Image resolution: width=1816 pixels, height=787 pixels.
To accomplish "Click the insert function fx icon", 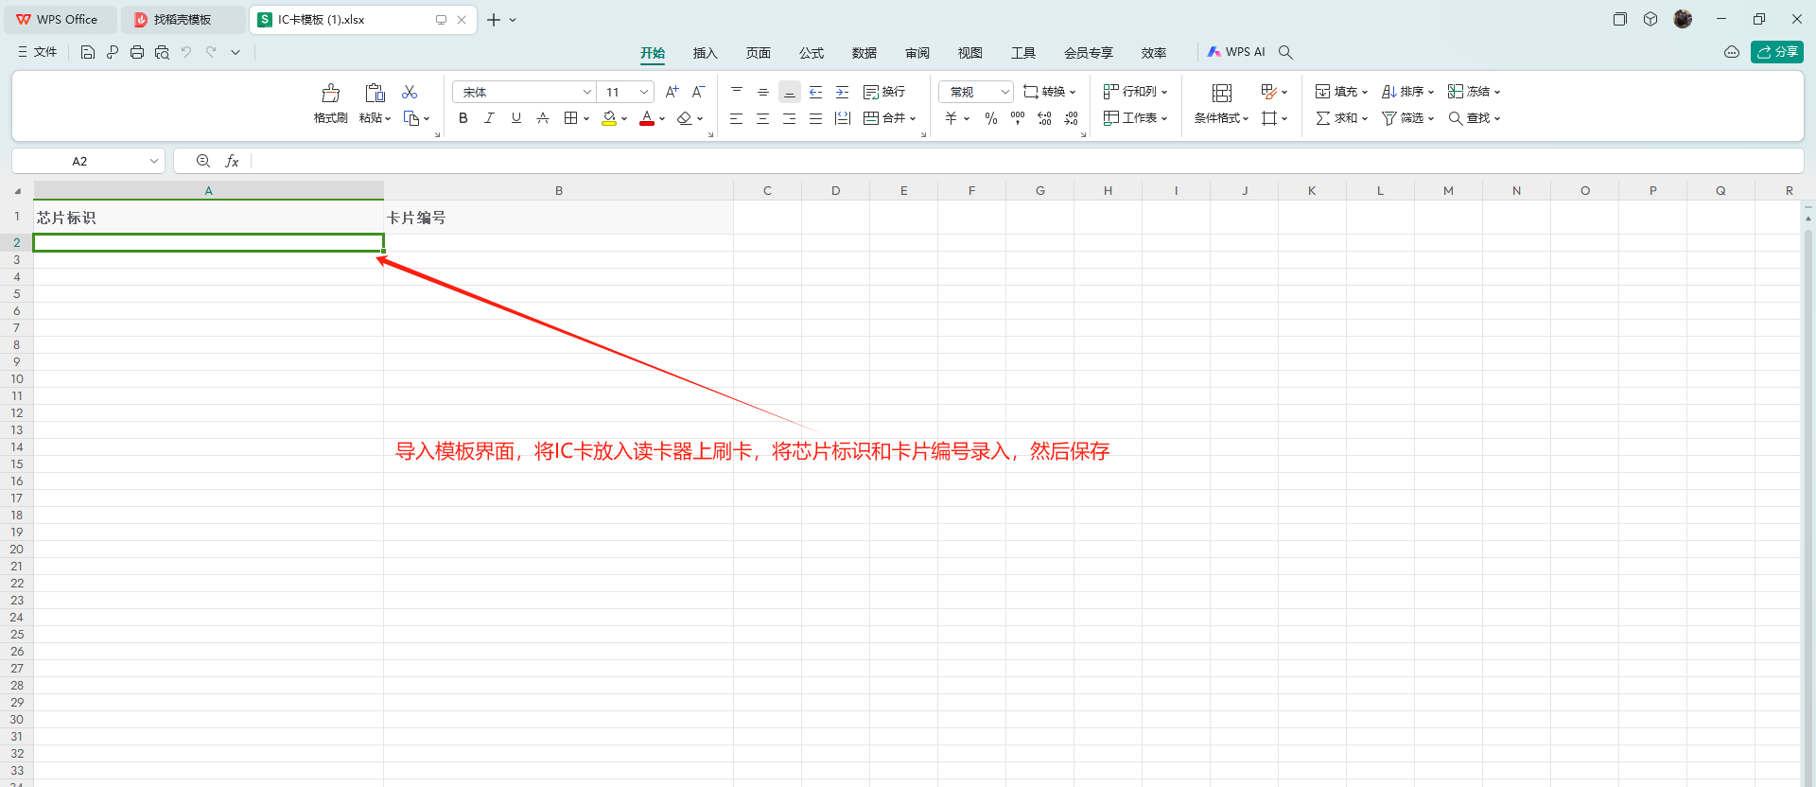I will tap(232, 162).
